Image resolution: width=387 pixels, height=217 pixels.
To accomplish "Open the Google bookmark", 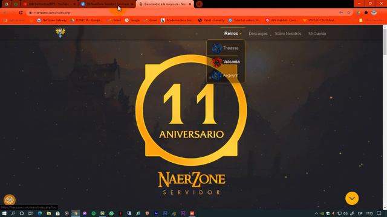I will 132,20.
